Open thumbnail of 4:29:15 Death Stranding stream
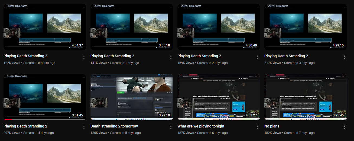The width and height of the screenshot is (354, 141). (x=306, y=27)
